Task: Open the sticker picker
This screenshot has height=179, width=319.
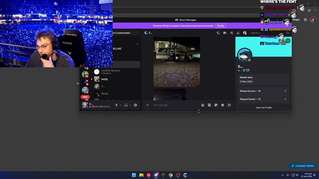Action: 216,105
